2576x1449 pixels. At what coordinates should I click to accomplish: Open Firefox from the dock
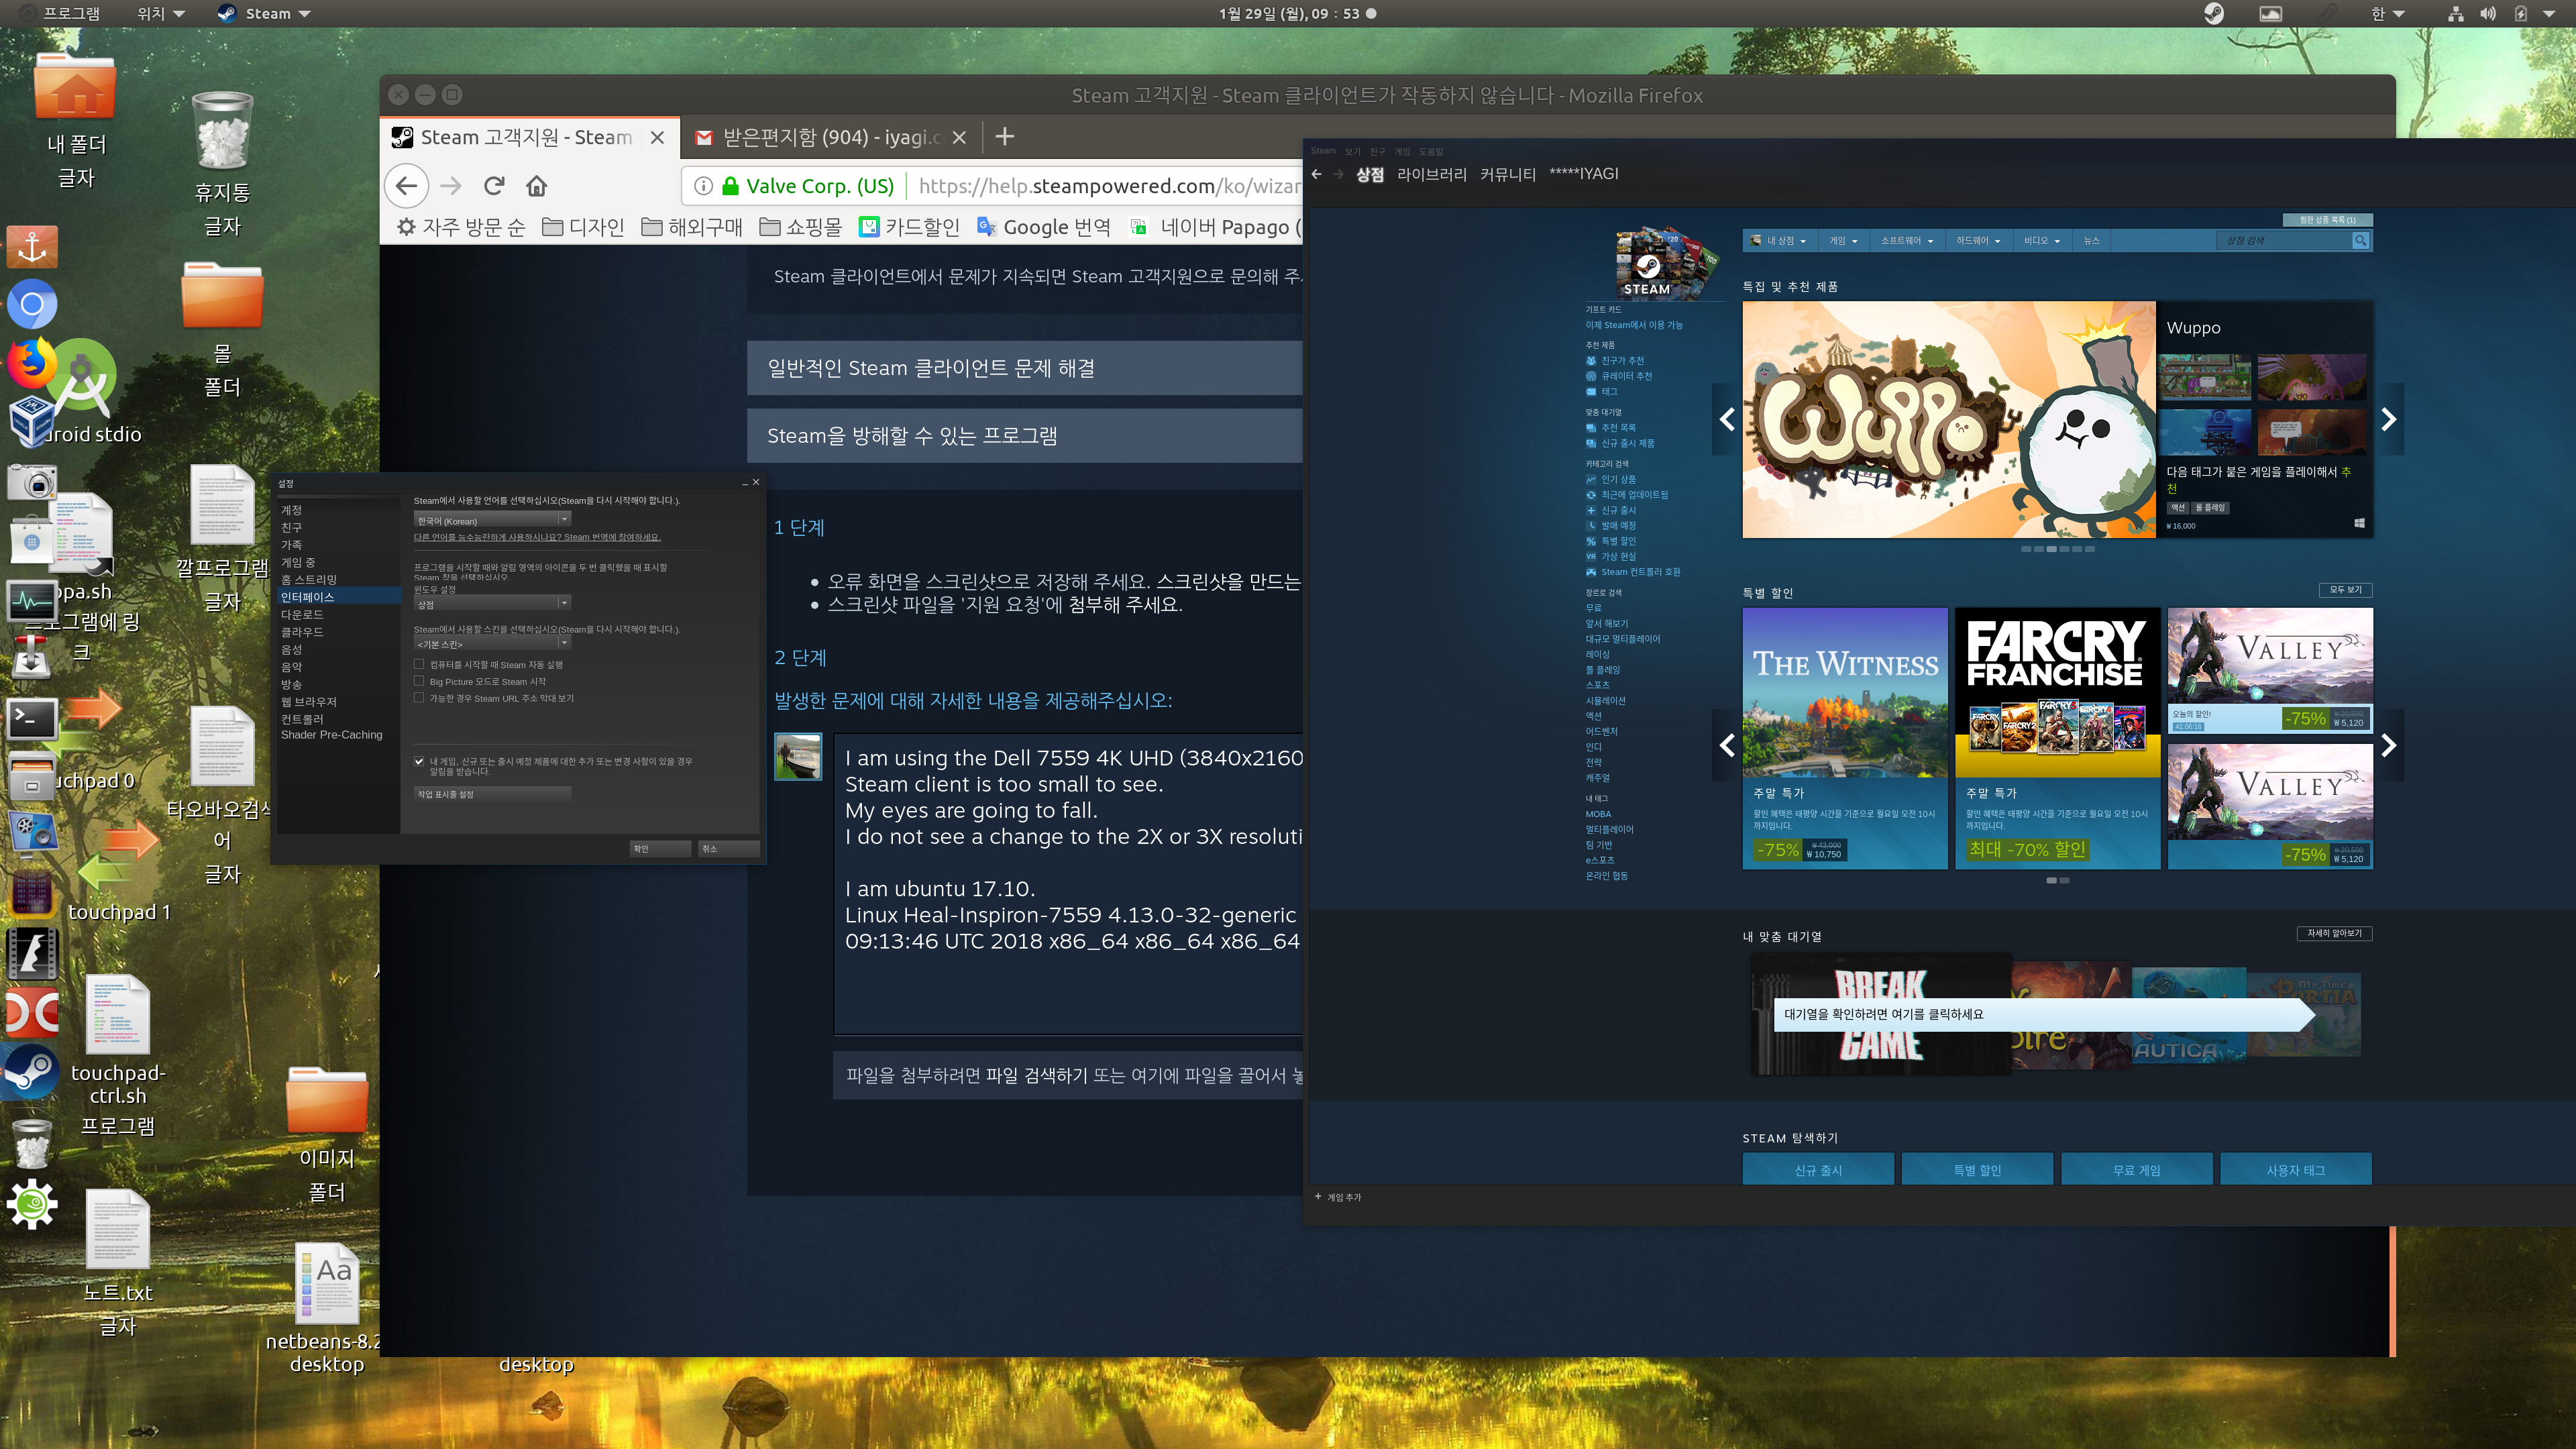click(32, 363)
